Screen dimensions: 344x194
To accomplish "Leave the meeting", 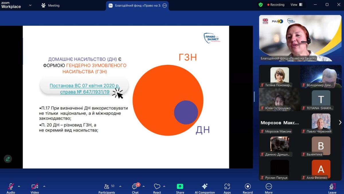I will pyautogui.click(x=332, y=188).
